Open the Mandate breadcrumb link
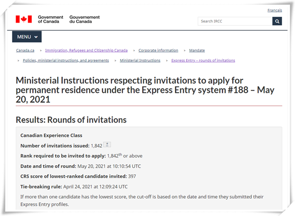 pyautogui.click(x=197, y=50)
